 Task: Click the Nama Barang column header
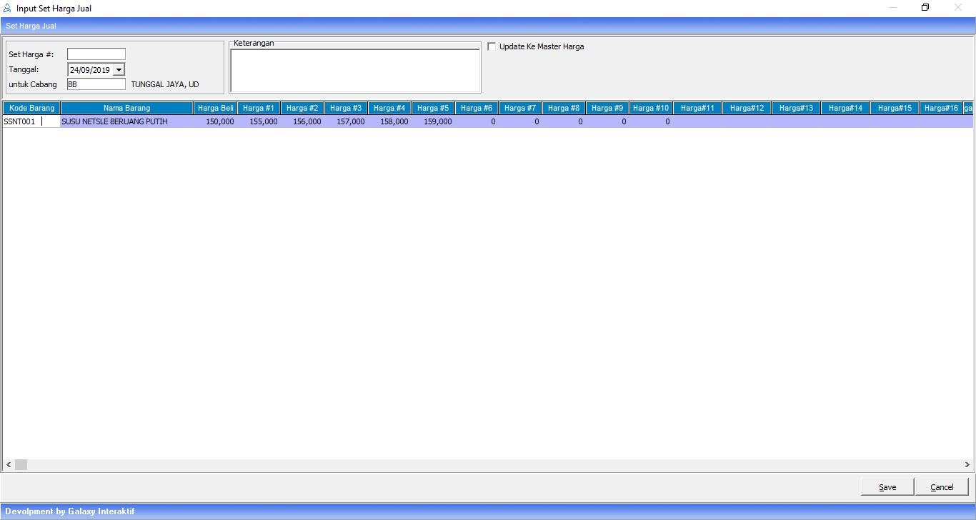coord(126,108)
